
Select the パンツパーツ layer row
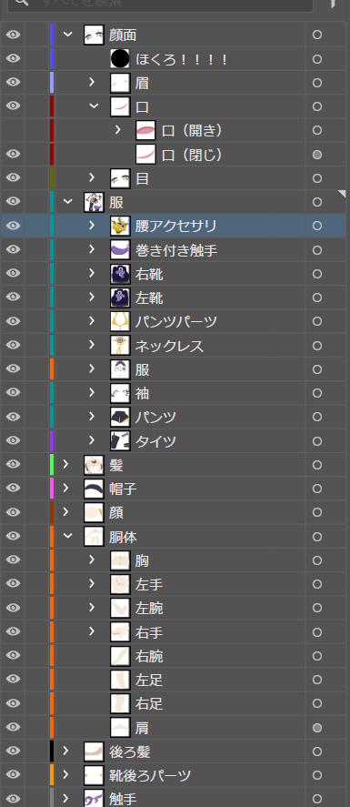tap(174, 321)
